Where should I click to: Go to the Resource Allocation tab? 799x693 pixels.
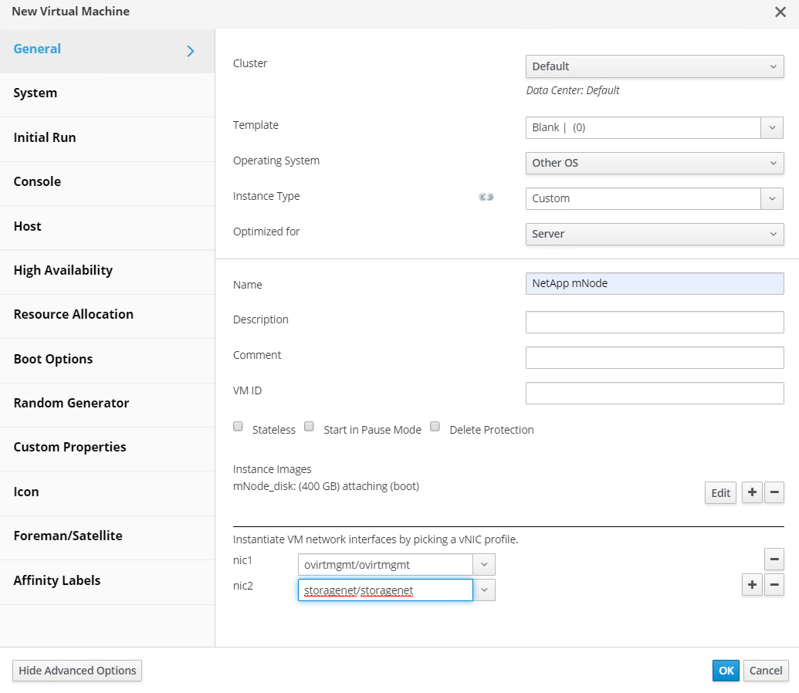pyautogui.click(x=73, y=314)
